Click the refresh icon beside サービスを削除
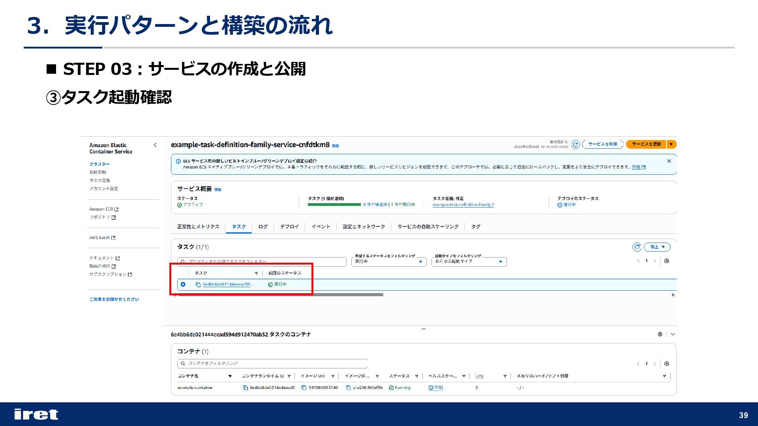This screenshot has height=426, width=758. click(x=576, y=144)
